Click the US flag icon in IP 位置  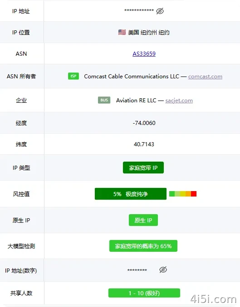122,32
